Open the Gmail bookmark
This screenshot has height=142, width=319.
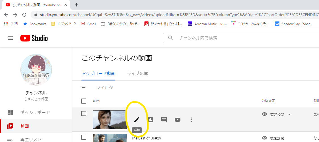(88, 24)
